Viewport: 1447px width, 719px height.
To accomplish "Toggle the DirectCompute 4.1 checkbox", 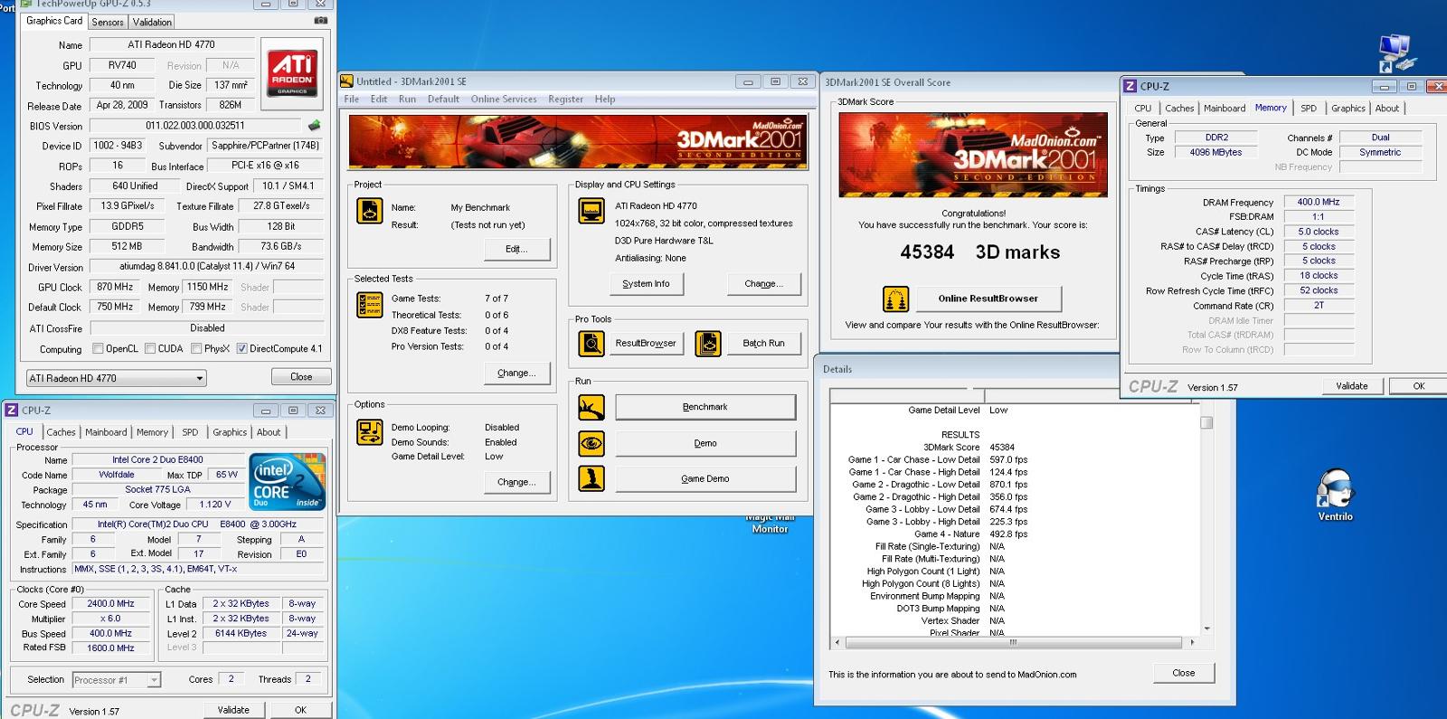I will (241, 349).
